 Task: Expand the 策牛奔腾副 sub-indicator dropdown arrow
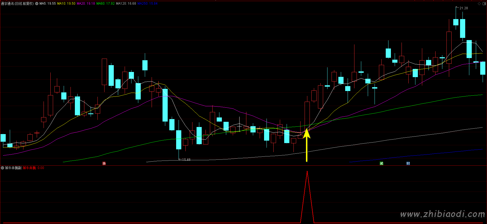(x=2, y=168)
